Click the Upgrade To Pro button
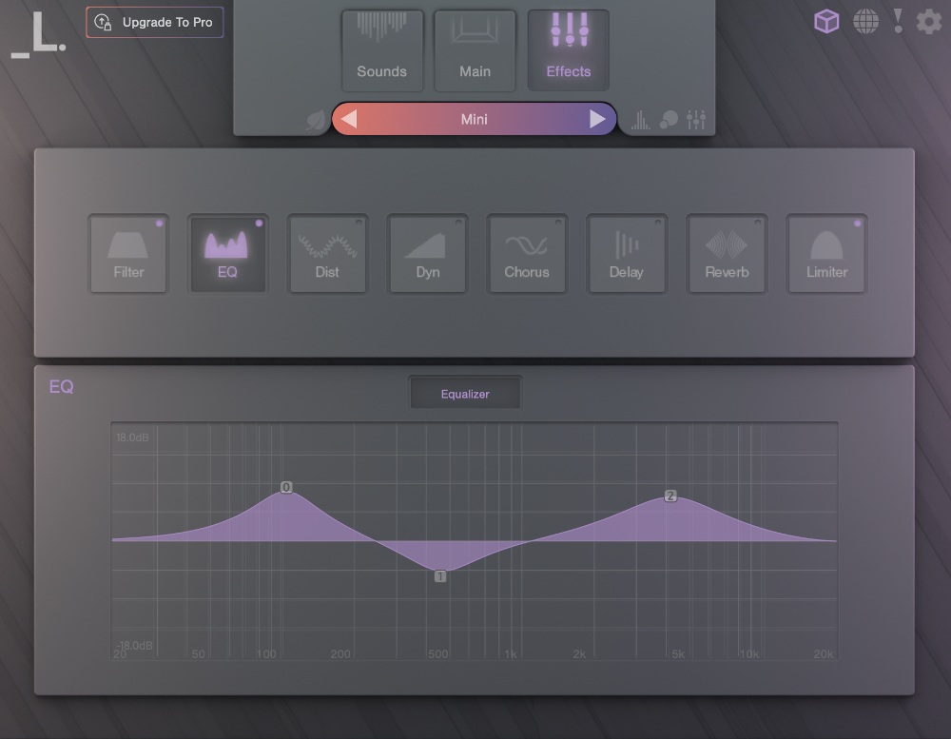The image size is (951, 739). [x=154, y=22]
